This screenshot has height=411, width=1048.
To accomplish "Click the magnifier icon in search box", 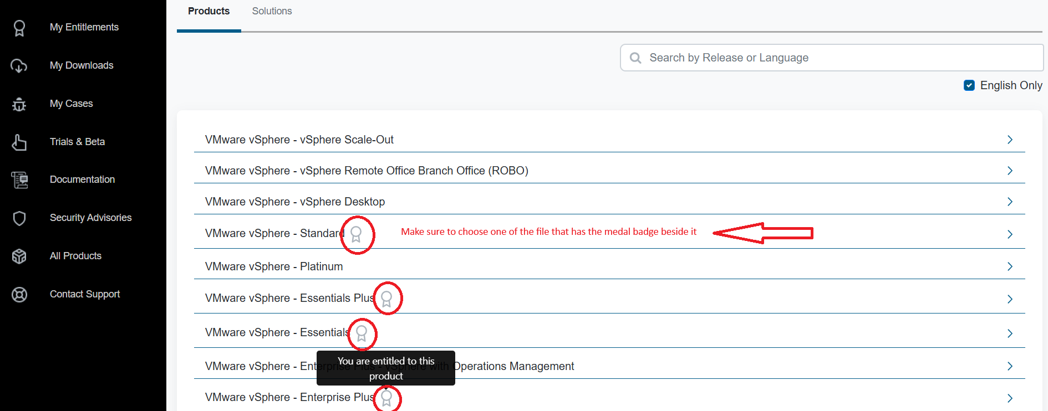I will click(635, 58).
